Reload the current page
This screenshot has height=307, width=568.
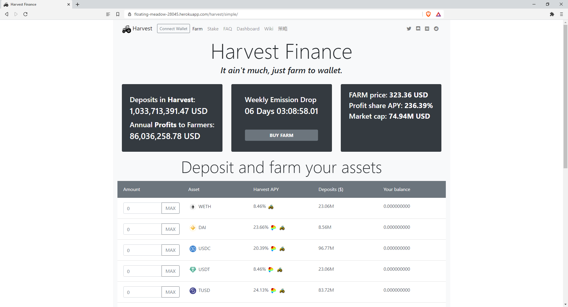(x=25, y=14)
